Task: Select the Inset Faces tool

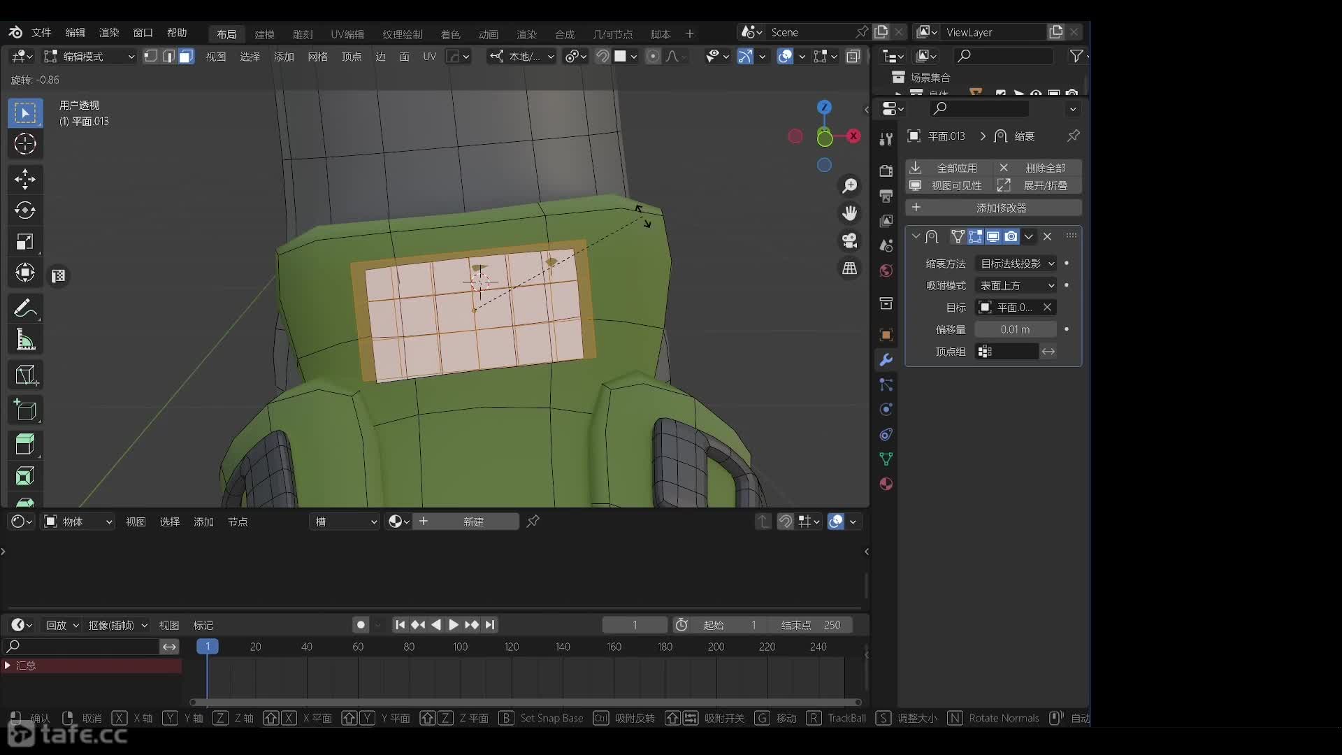Action: 25,476
